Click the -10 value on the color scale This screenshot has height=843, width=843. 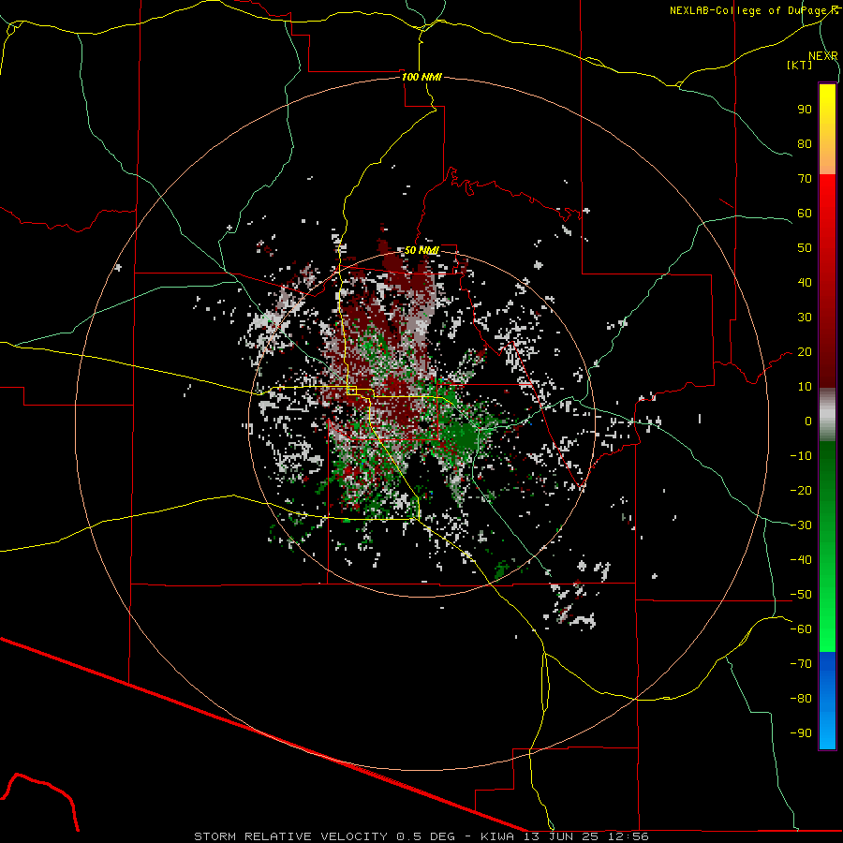pos(801,456)
